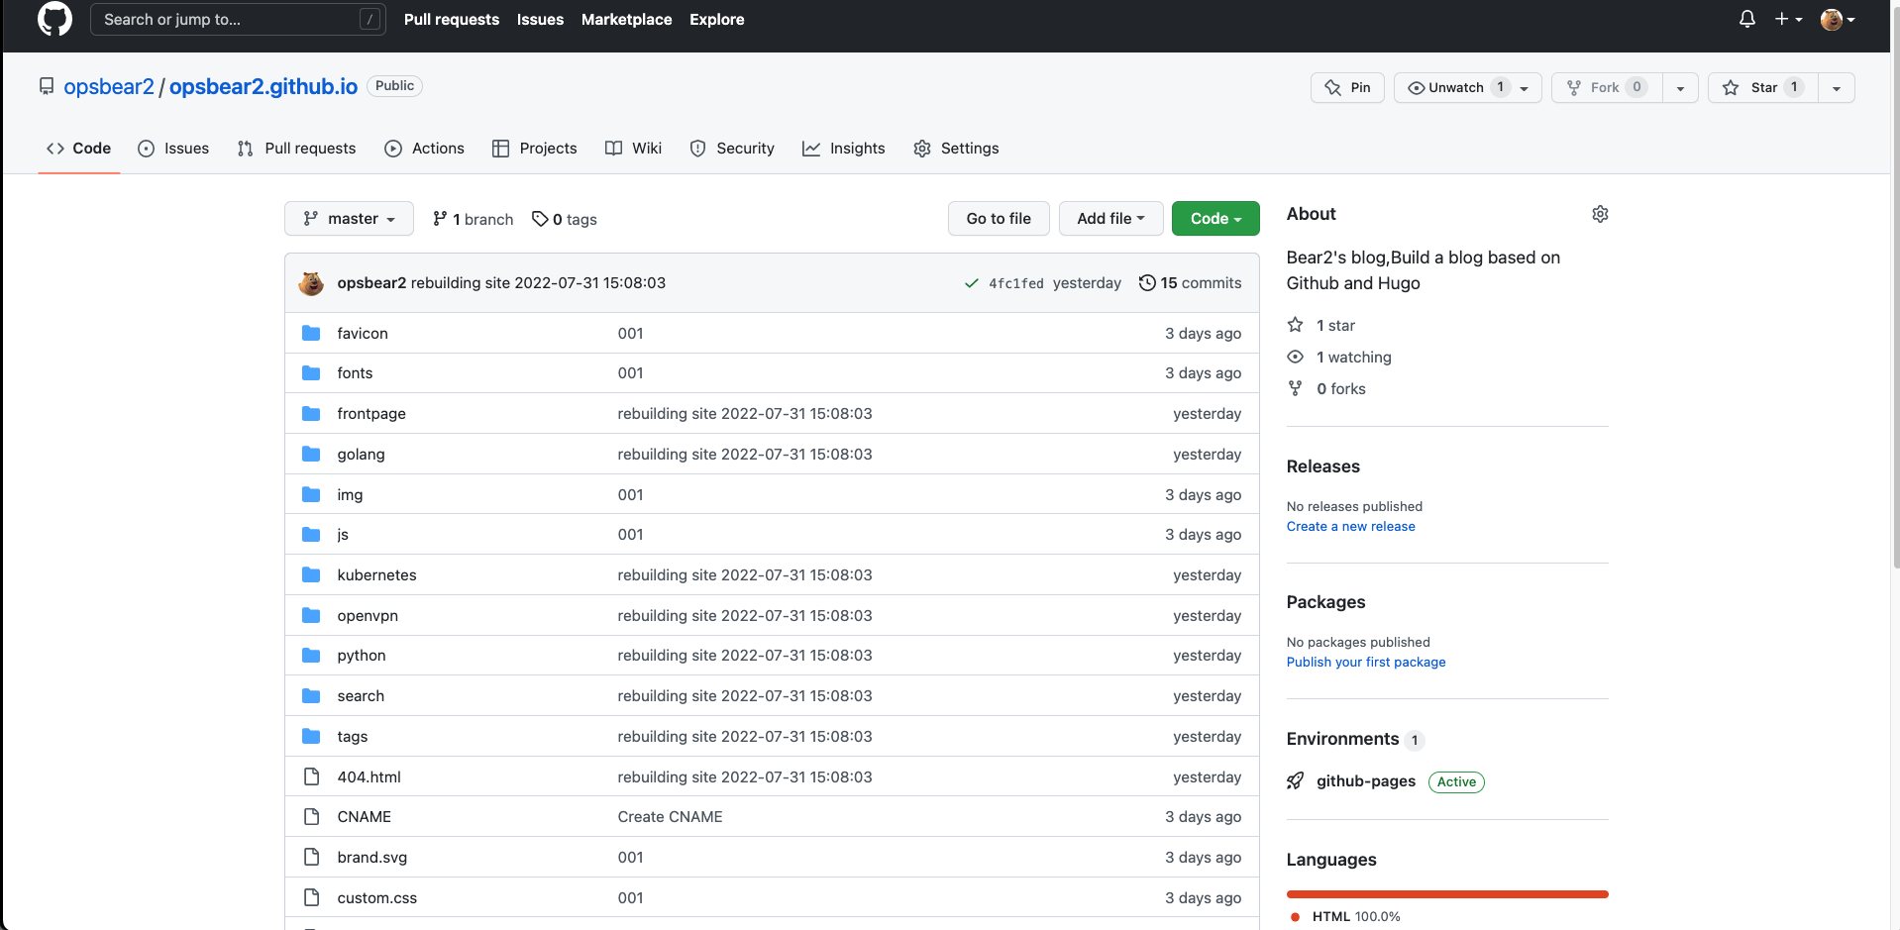Go to Marketplace

(x=626, y=19)
